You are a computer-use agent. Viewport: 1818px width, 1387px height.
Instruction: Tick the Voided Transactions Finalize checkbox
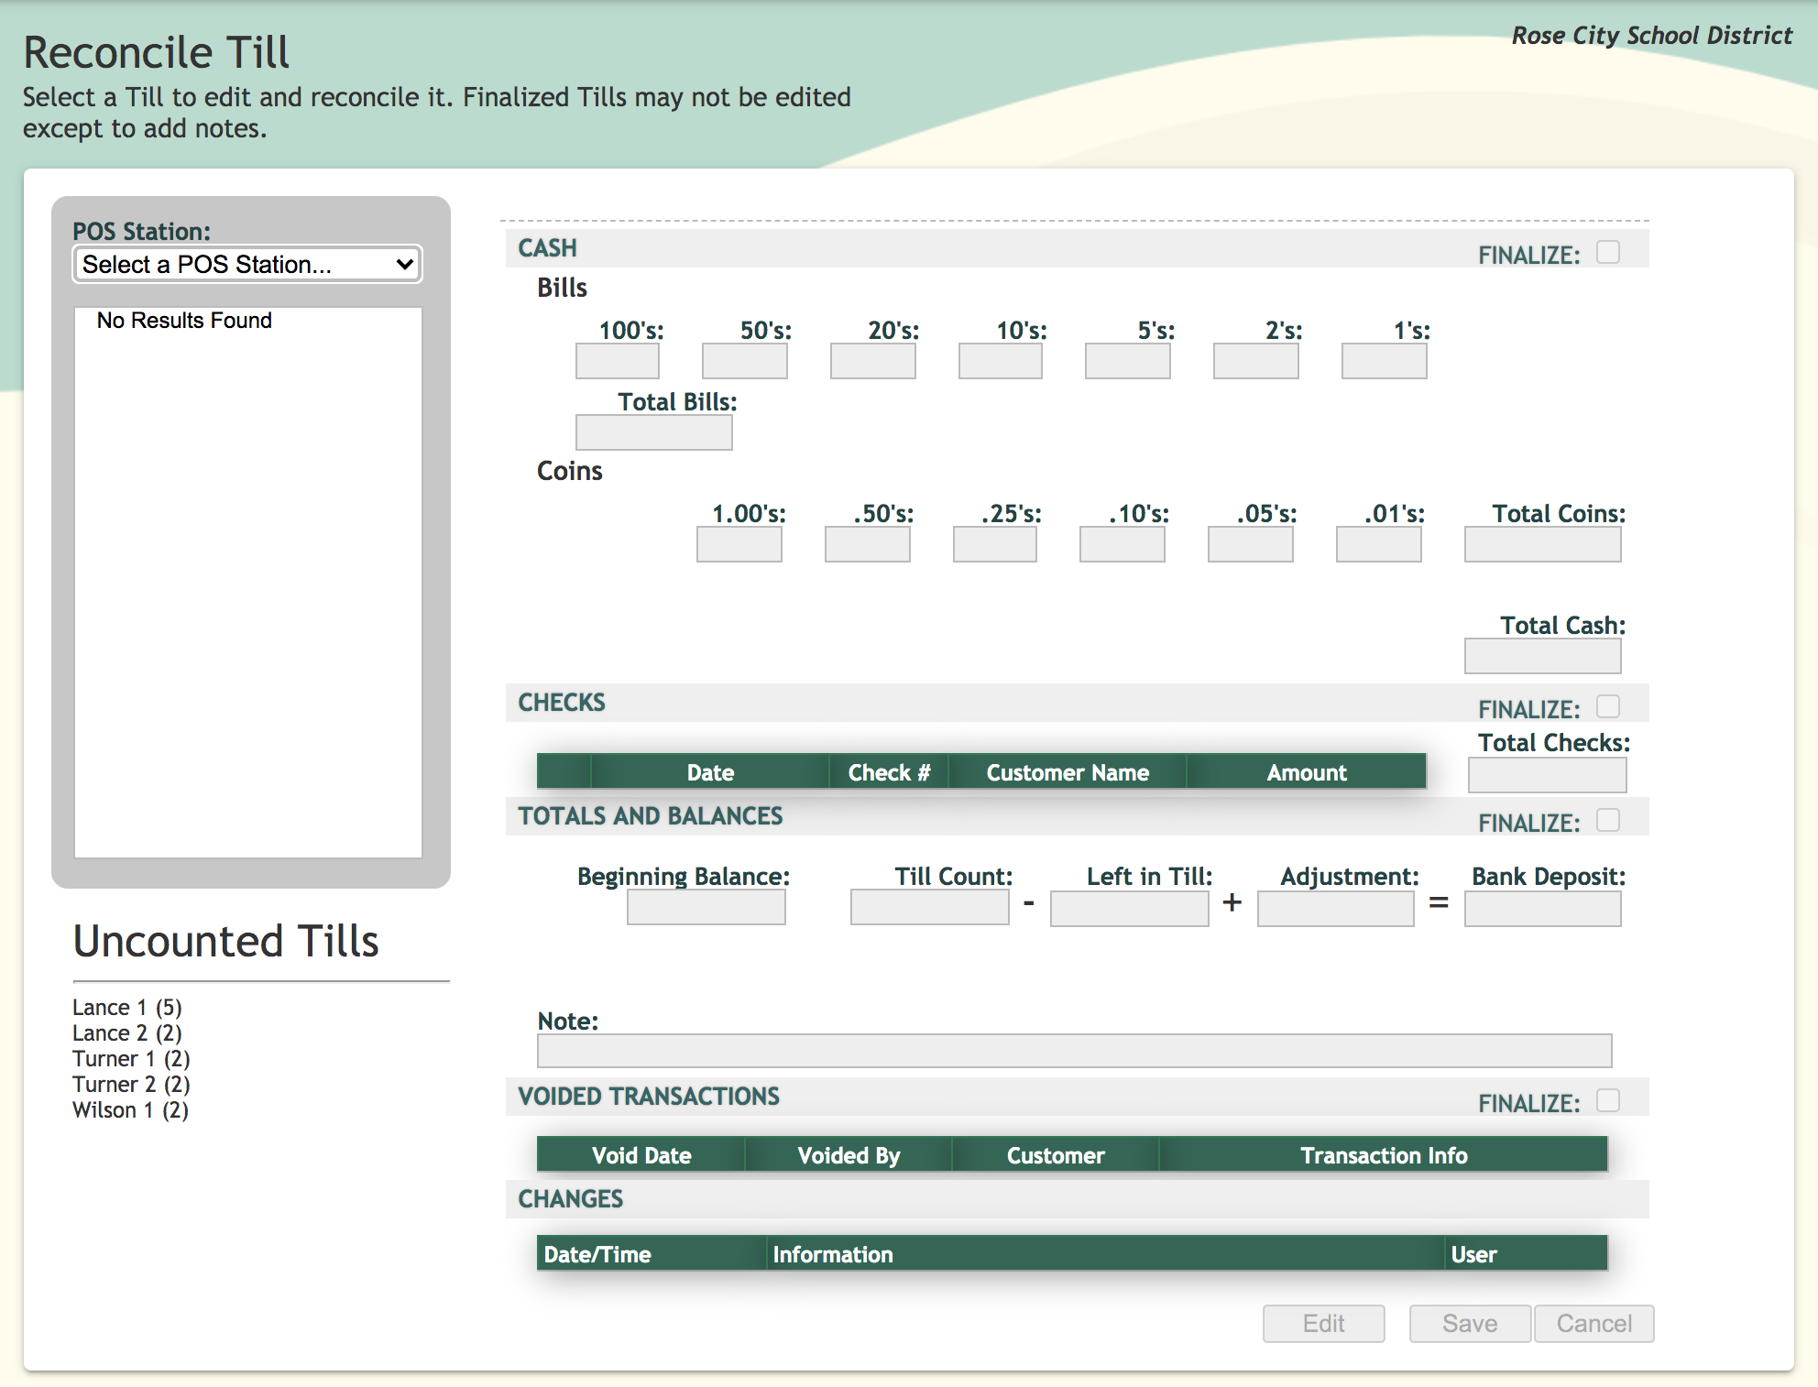pyautogui.click(x=1607, y=1100)
